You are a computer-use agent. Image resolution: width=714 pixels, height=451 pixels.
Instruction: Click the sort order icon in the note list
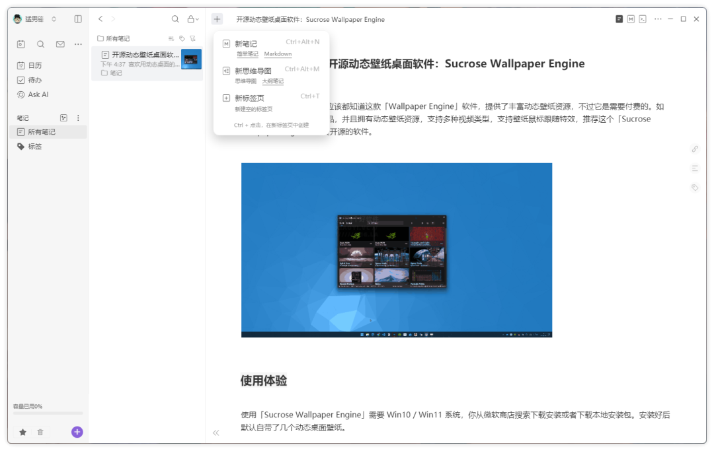pyautogui.click(x=171, y=39)
